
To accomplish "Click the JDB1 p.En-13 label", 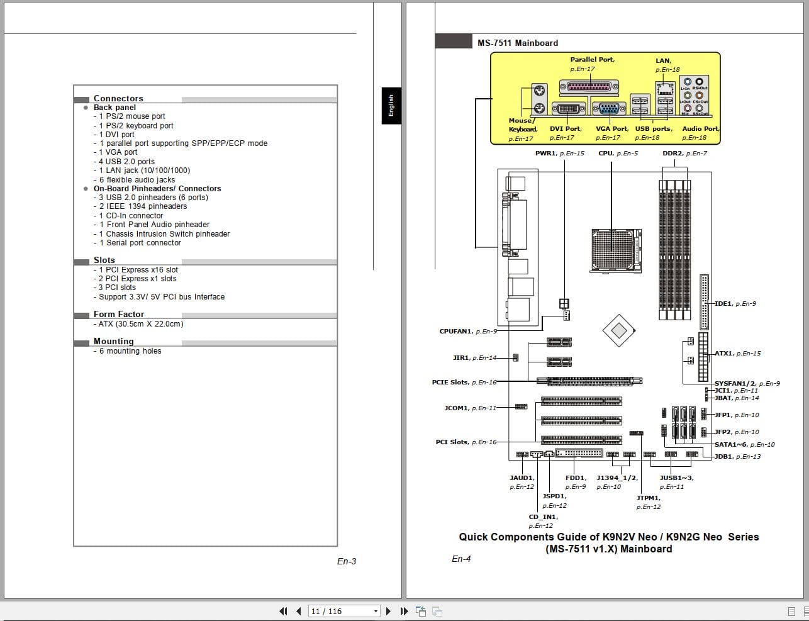I will 738,456.
